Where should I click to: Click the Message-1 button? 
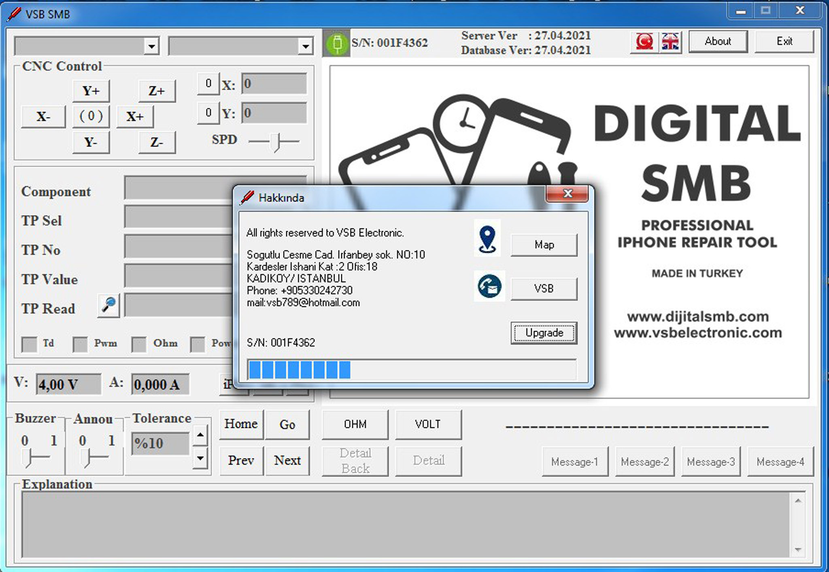coord(575,462)
